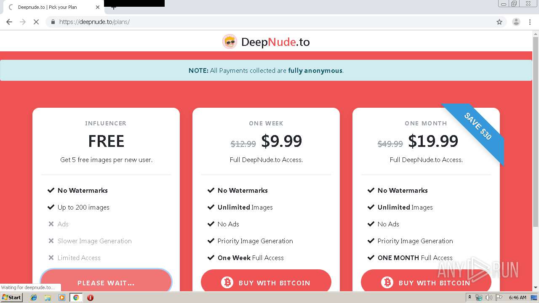Click the vertical scrollbar thumb
Viewport: 539px width, 303px height.
(x=536, y=133)
